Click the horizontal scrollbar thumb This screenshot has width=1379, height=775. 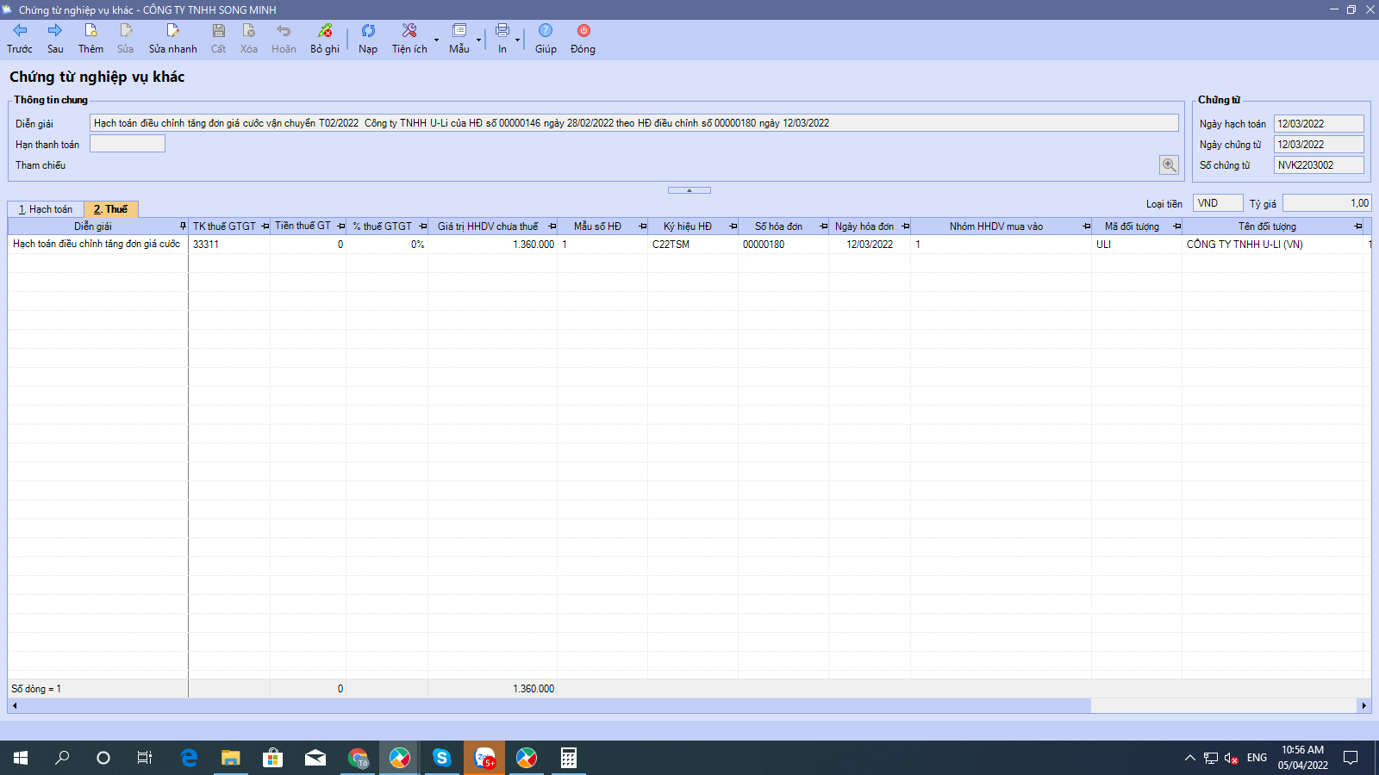tap(556, 706)
